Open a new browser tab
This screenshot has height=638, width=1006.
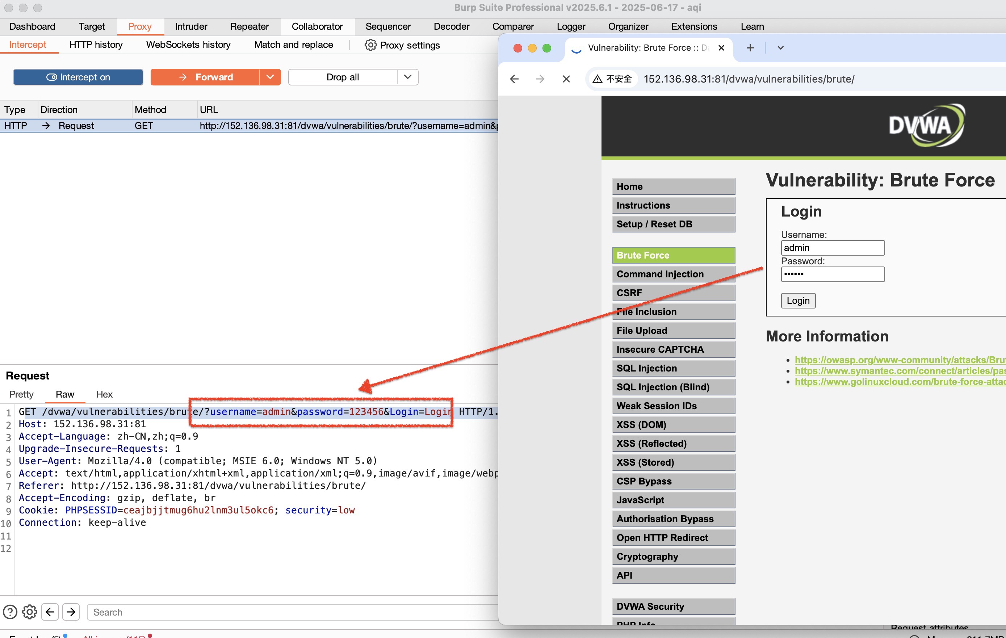click(x=750, y=48)
